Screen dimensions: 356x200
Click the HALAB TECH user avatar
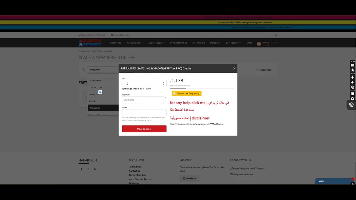tap(259, 44)
